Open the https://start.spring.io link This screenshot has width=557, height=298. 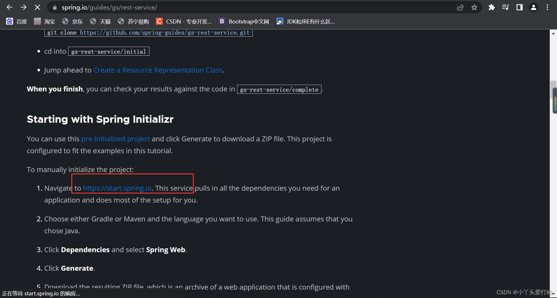117,188
